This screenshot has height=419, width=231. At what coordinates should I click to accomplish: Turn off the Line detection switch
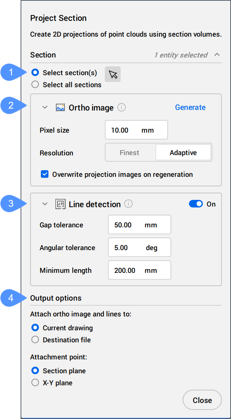196,204
